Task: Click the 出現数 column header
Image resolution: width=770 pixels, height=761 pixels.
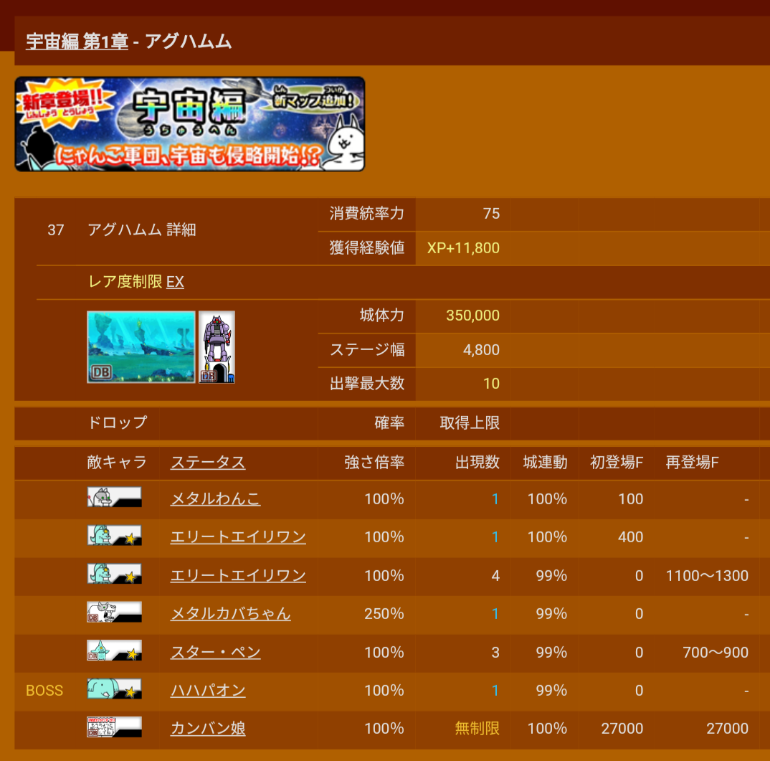Action: click(x=477, y=463)
